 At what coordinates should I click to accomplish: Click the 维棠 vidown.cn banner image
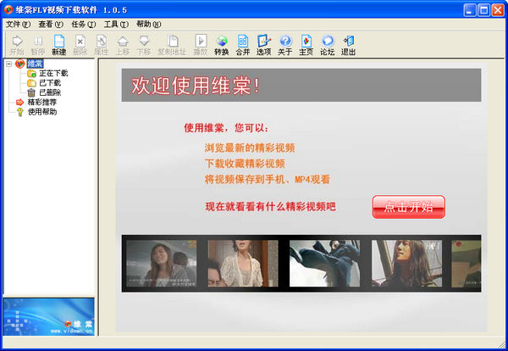click(49, 316)
